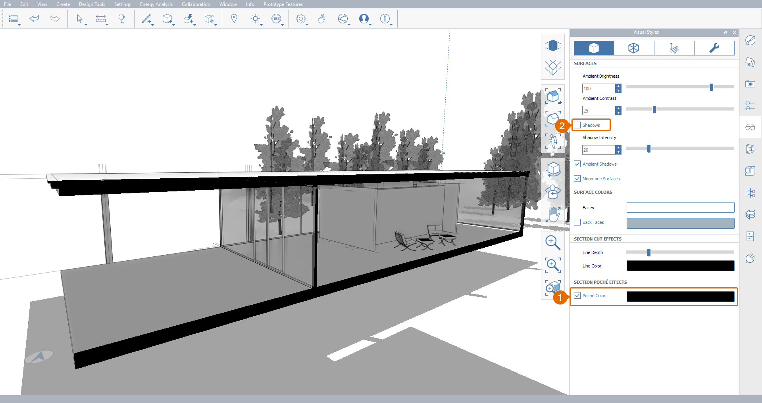The width and height of the screenshot is (762, 403).
Task: Switch to the wrench settings tab
Action: pyautogui.click(x=714, y=48)
